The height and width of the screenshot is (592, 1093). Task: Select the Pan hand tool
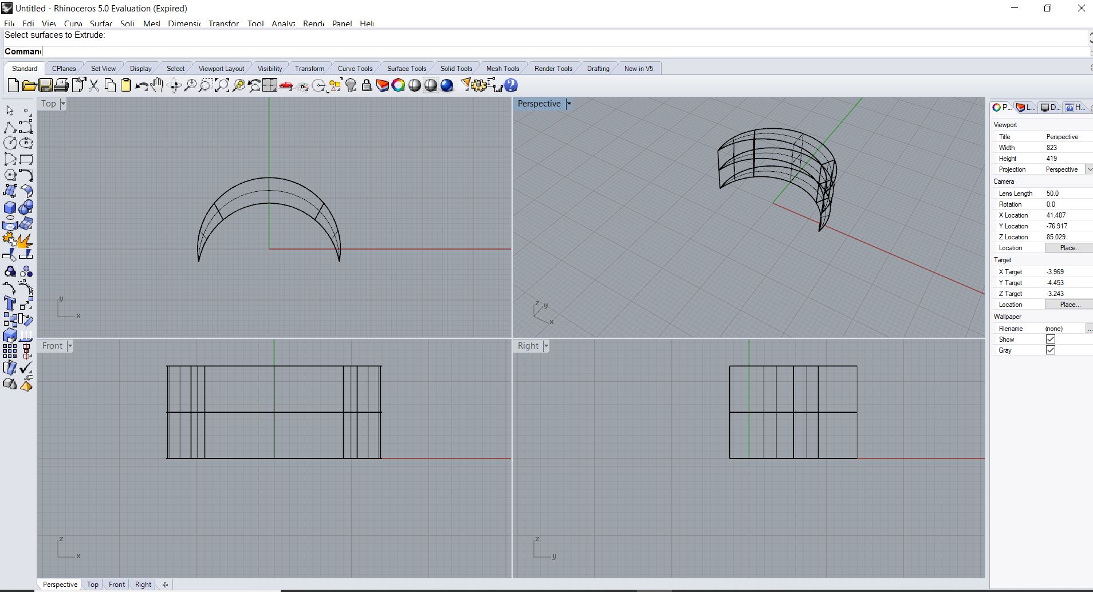[158, 86]
